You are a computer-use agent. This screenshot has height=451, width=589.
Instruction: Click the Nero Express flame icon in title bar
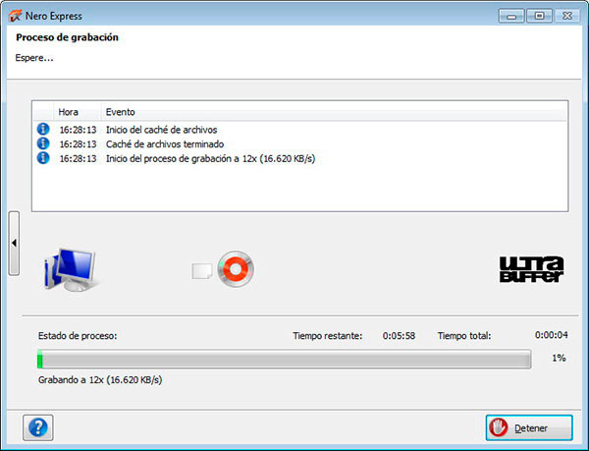click(x=15, y=16)
